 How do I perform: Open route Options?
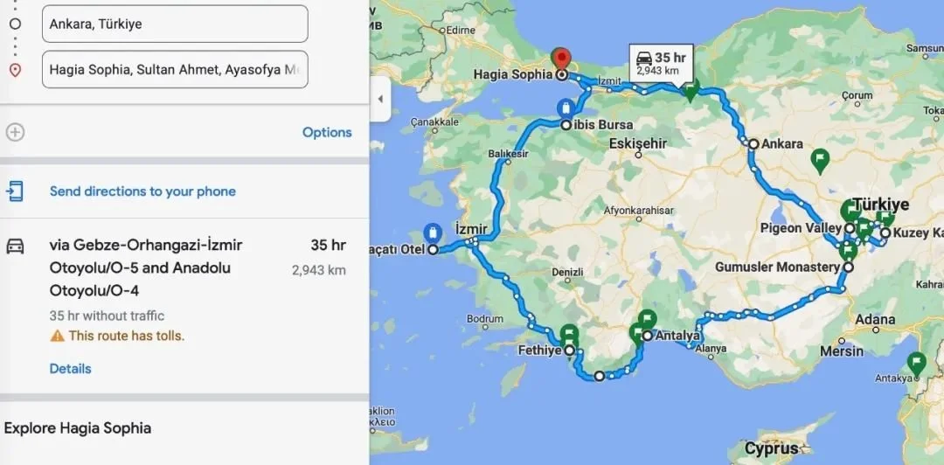[x=327, y=133]
